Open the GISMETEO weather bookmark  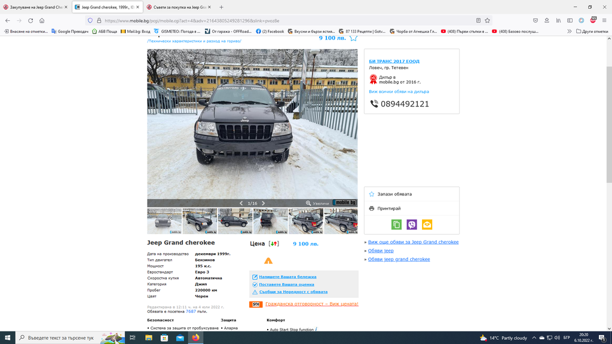177,31
